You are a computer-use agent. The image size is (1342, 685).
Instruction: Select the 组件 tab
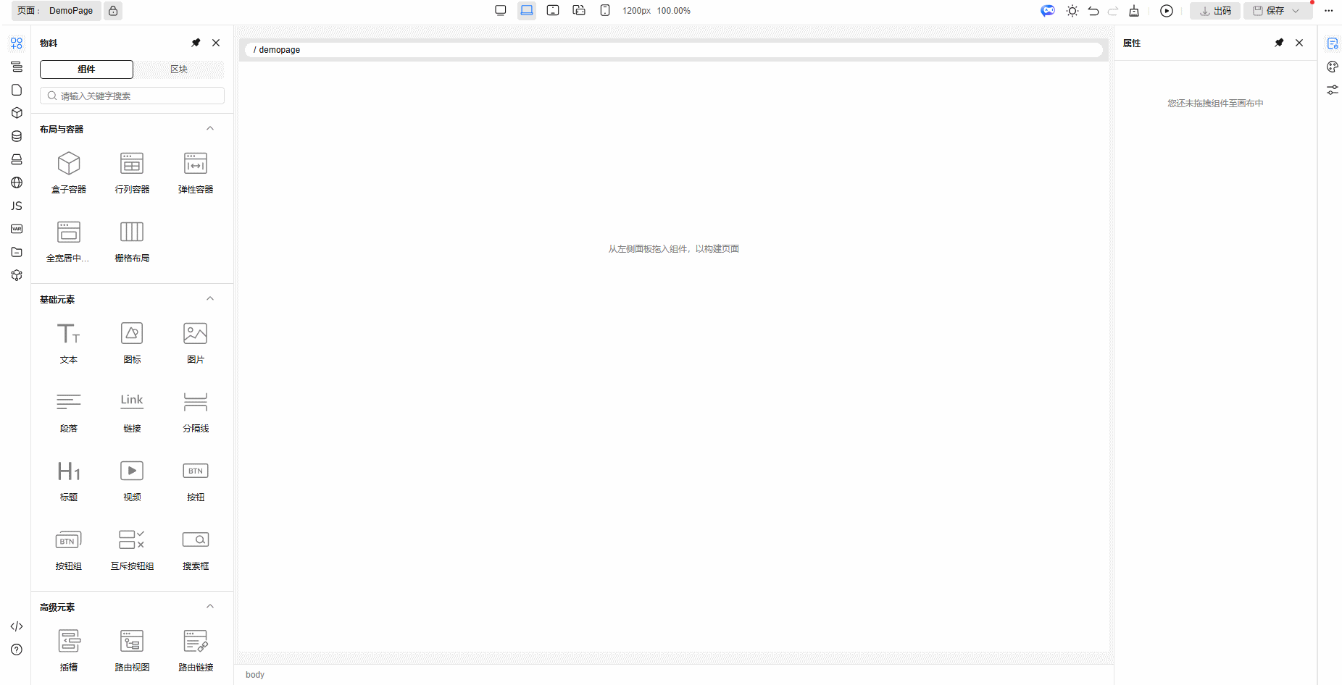(x=86, y=70)
